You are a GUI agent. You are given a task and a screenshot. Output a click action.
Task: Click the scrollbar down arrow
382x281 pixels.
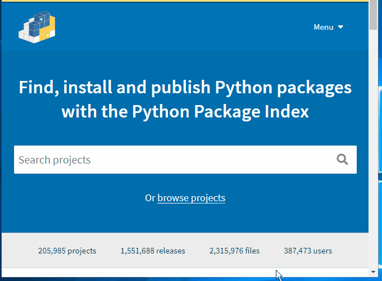[x=373, y=272]
